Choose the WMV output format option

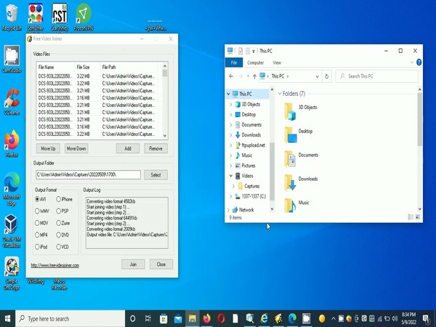[x=38, y=211]
